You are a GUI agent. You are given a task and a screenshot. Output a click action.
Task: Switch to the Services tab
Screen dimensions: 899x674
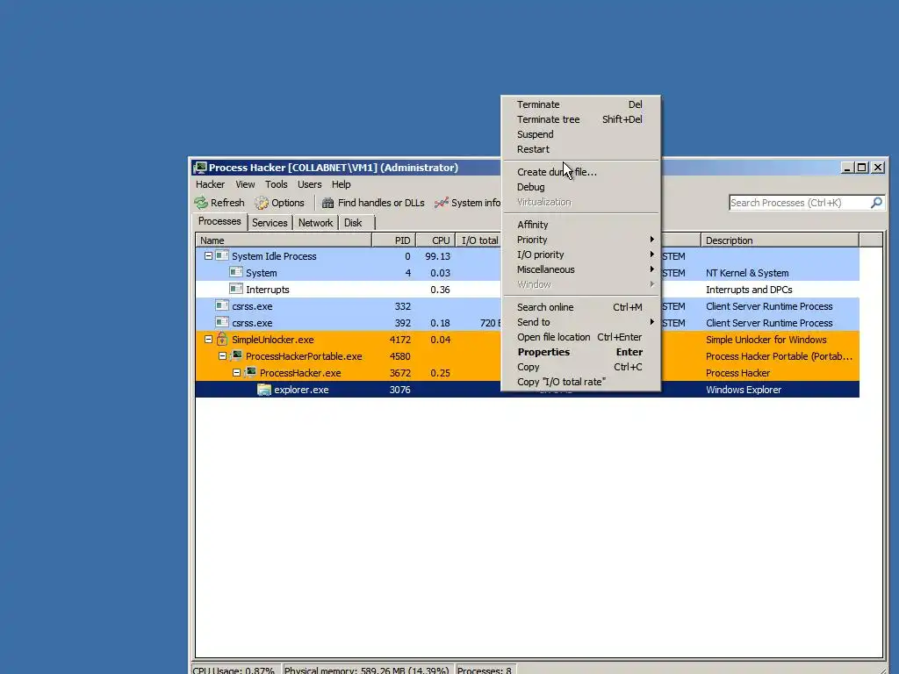click(x=270, y=223)
